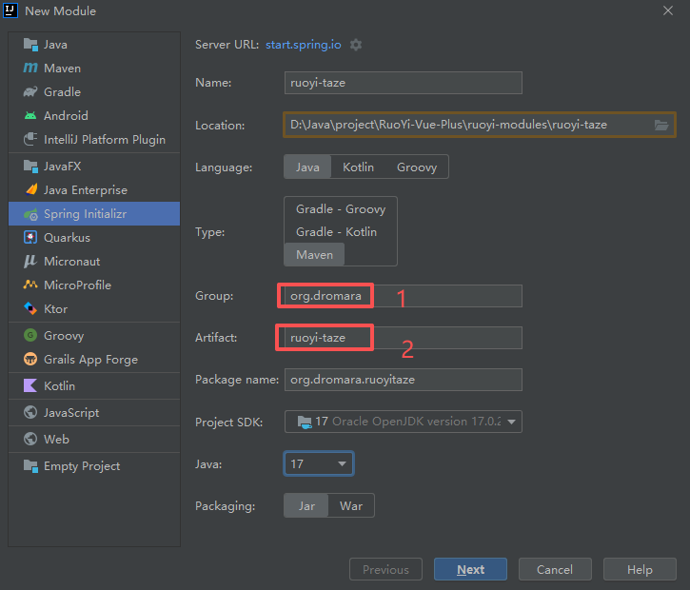Click the Android robot icon
This screenshot has height=590, width=690.
[x=30, y=115]
